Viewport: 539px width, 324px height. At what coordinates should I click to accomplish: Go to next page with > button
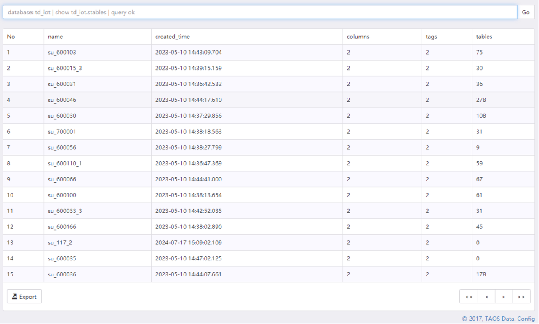coord(504,297)
